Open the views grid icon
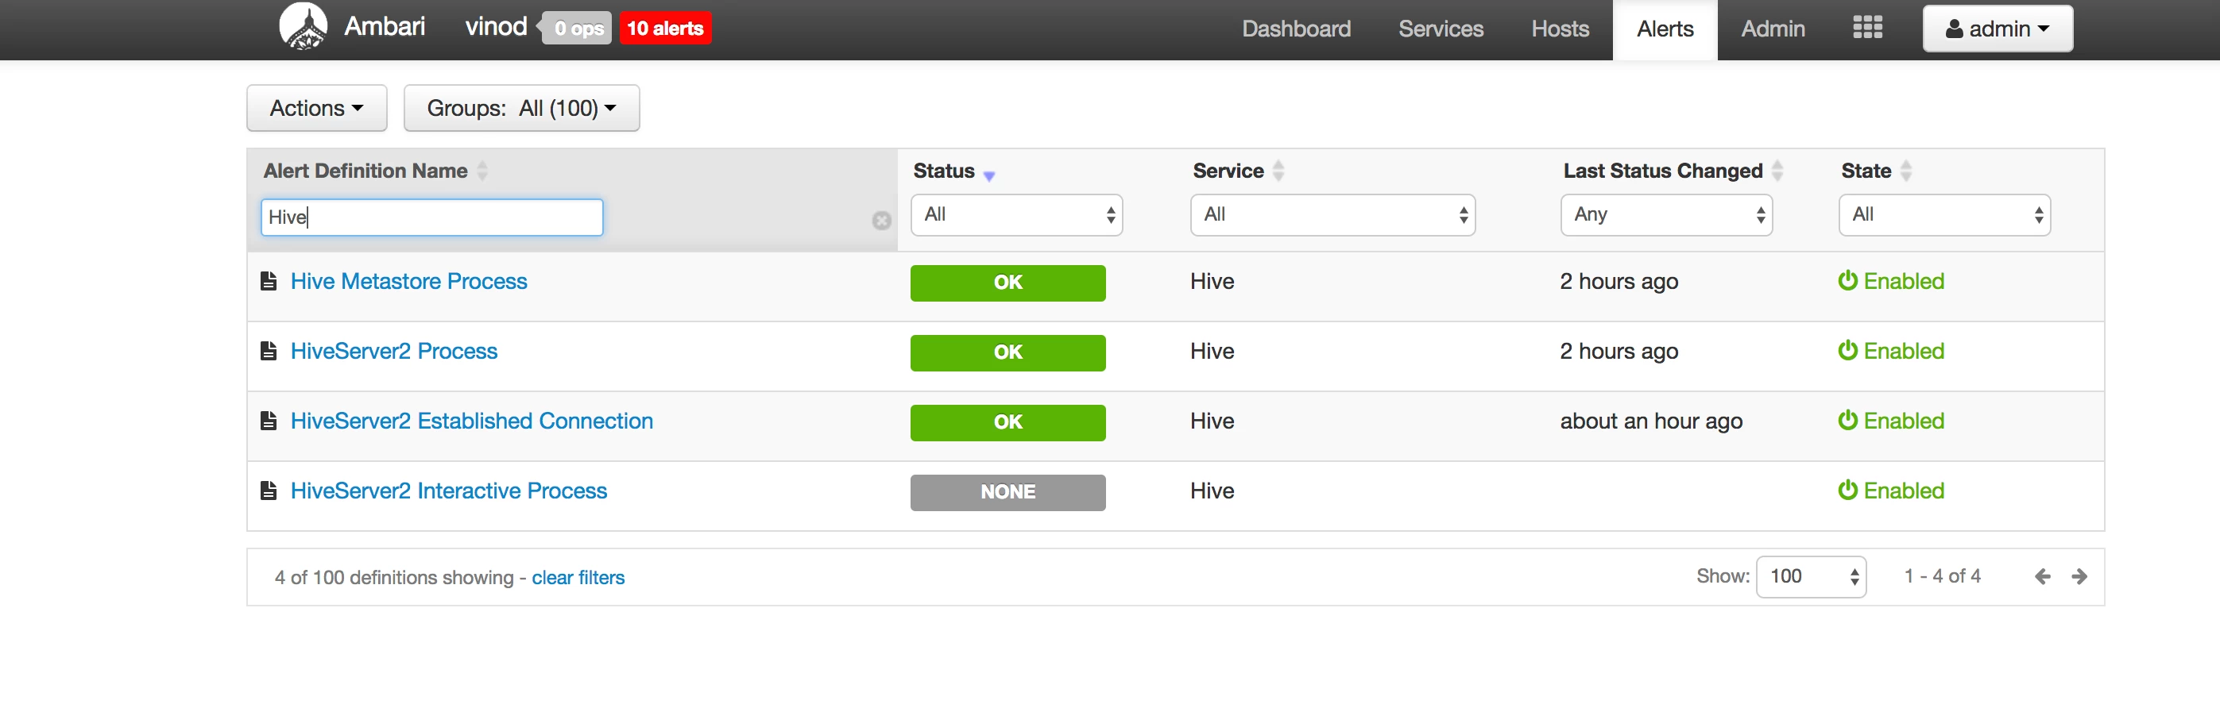 point(1867,28)
